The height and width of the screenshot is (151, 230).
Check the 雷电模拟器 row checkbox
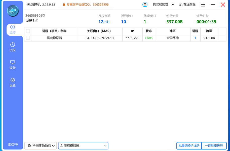coord(28,38)
